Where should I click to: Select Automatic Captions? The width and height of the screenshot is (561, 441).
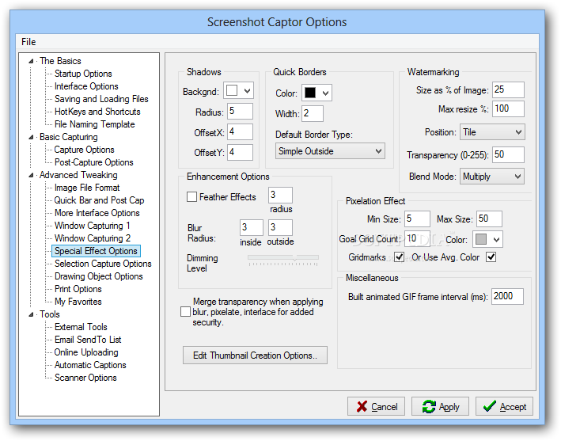click(90, 365)
